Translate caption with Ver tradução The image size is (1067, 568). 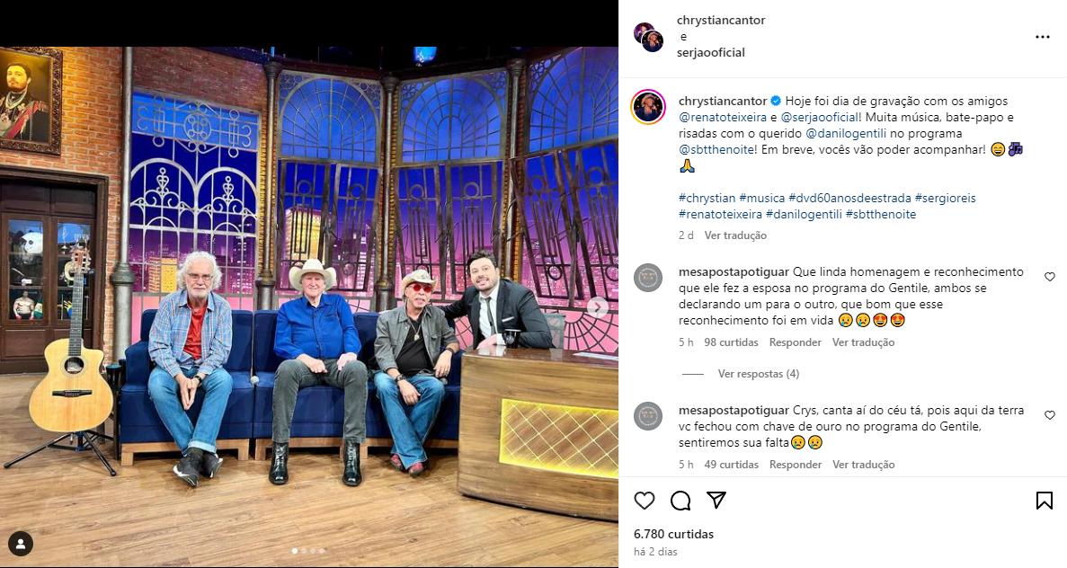[x=735, y=235]
